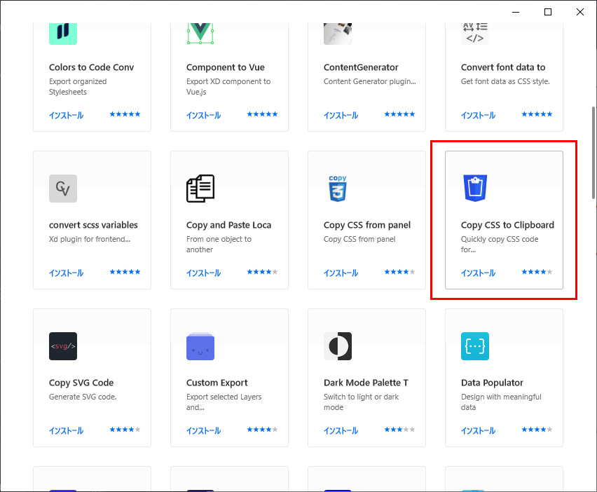The height and width of the screenshot is (492, 597).
Task: Click the Copy SVG Code dark icon
Action: click(63, 346)
